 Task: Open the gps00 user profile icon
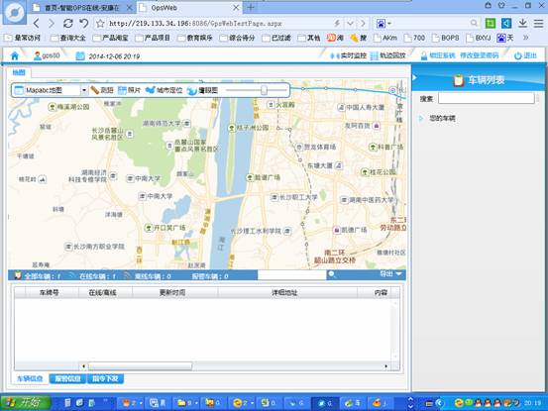click(x=38, y=55)
